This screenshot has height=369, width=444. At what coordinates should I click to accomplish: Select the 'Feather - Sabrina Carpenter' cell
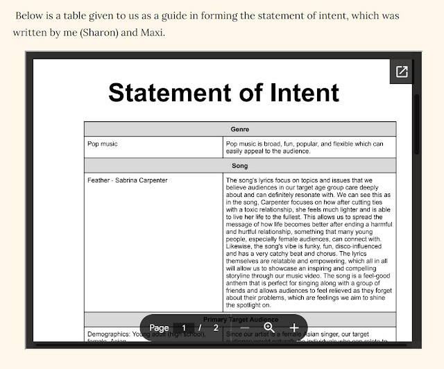[x=153, y=242]
